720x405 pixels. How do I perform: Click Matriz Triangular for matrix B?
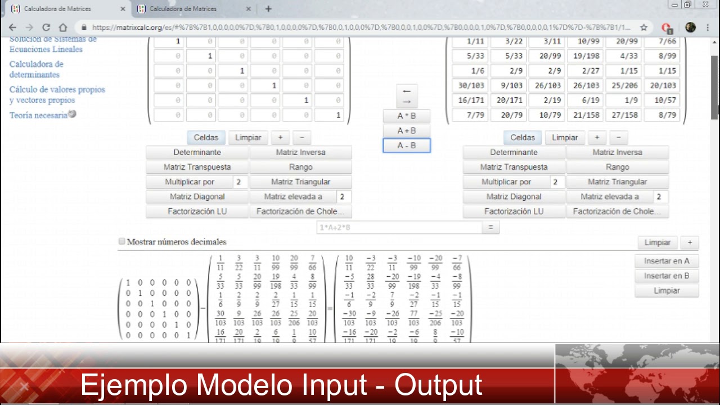[617, 182]
